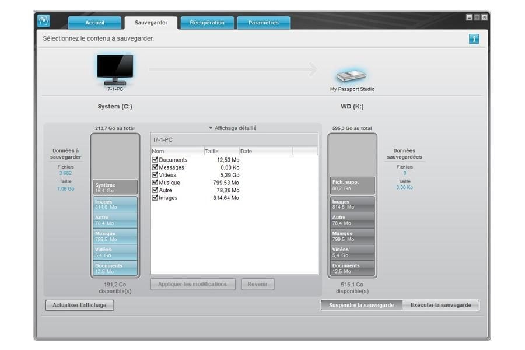Screen dimensions: 525x350
Task: Sort the list by Taille column
Action: point(220,151)
